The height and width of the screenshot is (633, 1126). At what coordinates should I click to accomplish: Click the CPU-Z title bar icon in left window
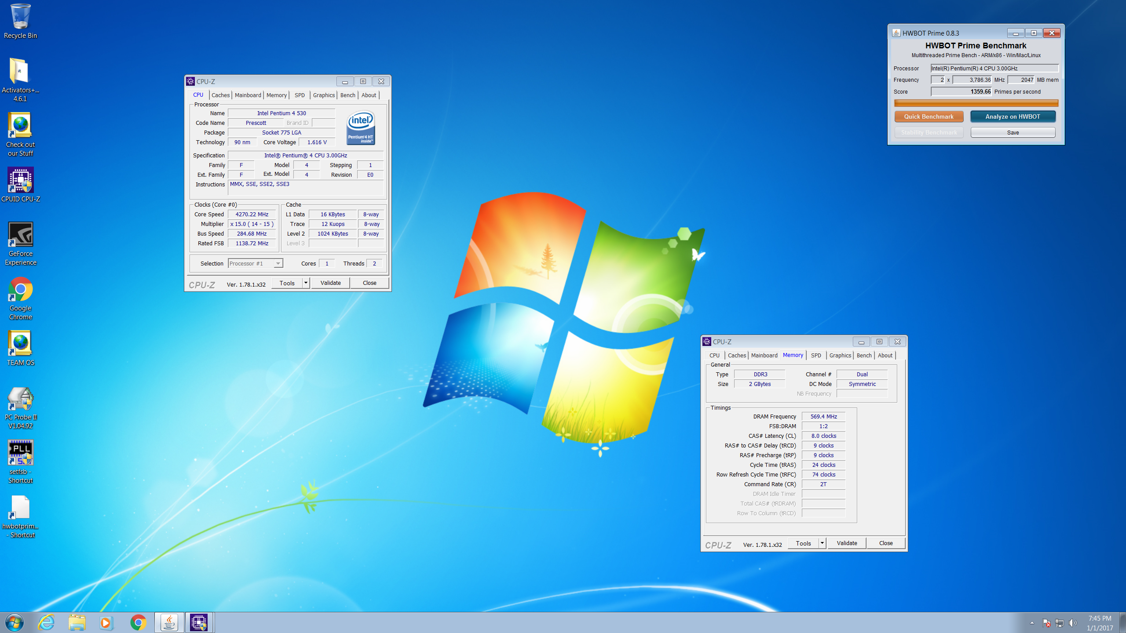(x=190, y=81)
